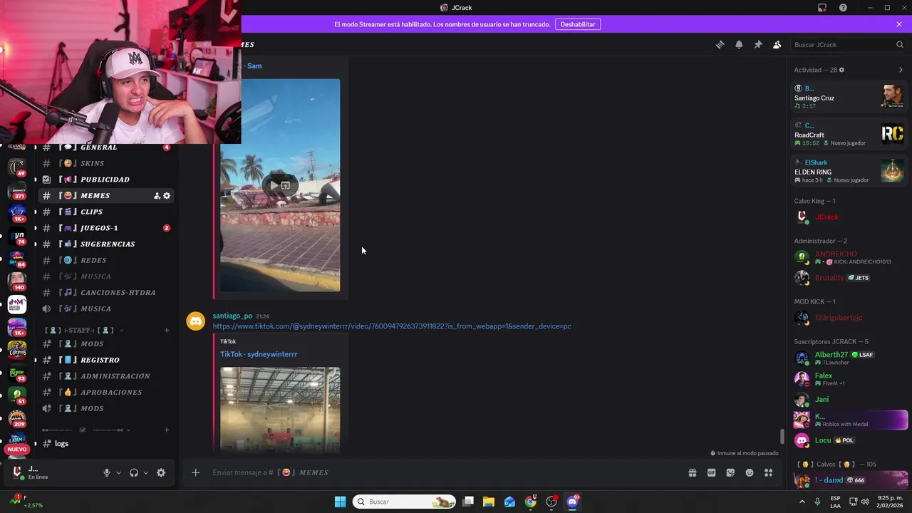Click the chat vertical scrollbar thumb
912x513 pixels.
[x=782, y=436]
